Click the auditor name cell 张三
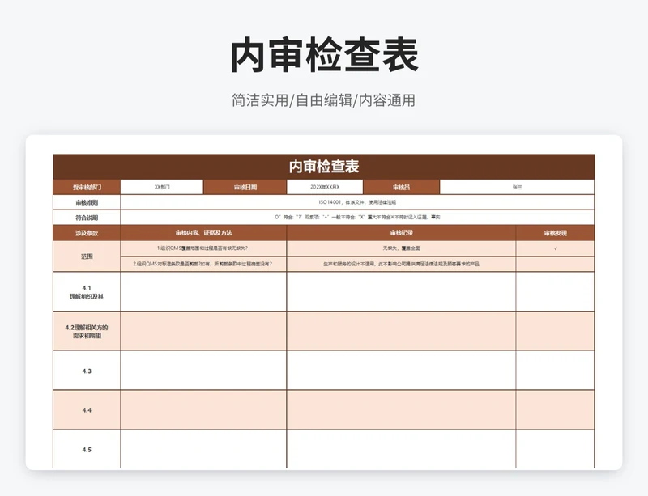Screen dimensions: 648x496 pyautogui.click(x=517, y=187)
